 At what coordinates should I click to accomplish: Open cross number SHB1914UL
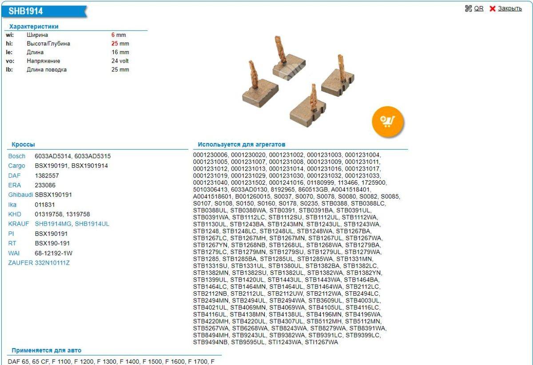[x=92, y=224]
